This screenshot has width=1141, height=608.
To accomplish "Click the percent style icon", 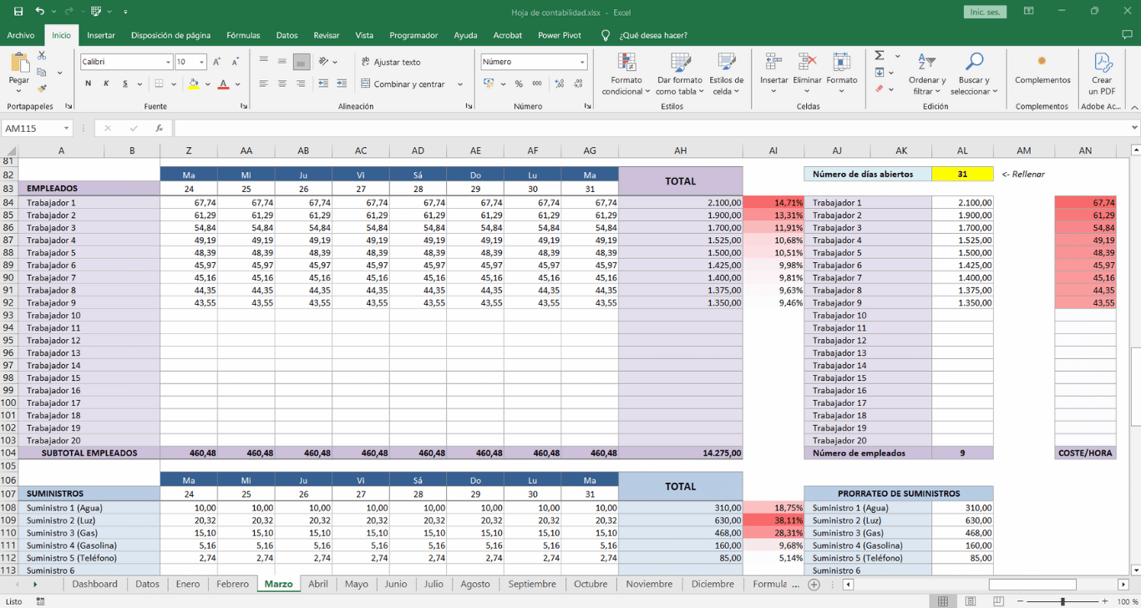I will click(x=519, y=84).
